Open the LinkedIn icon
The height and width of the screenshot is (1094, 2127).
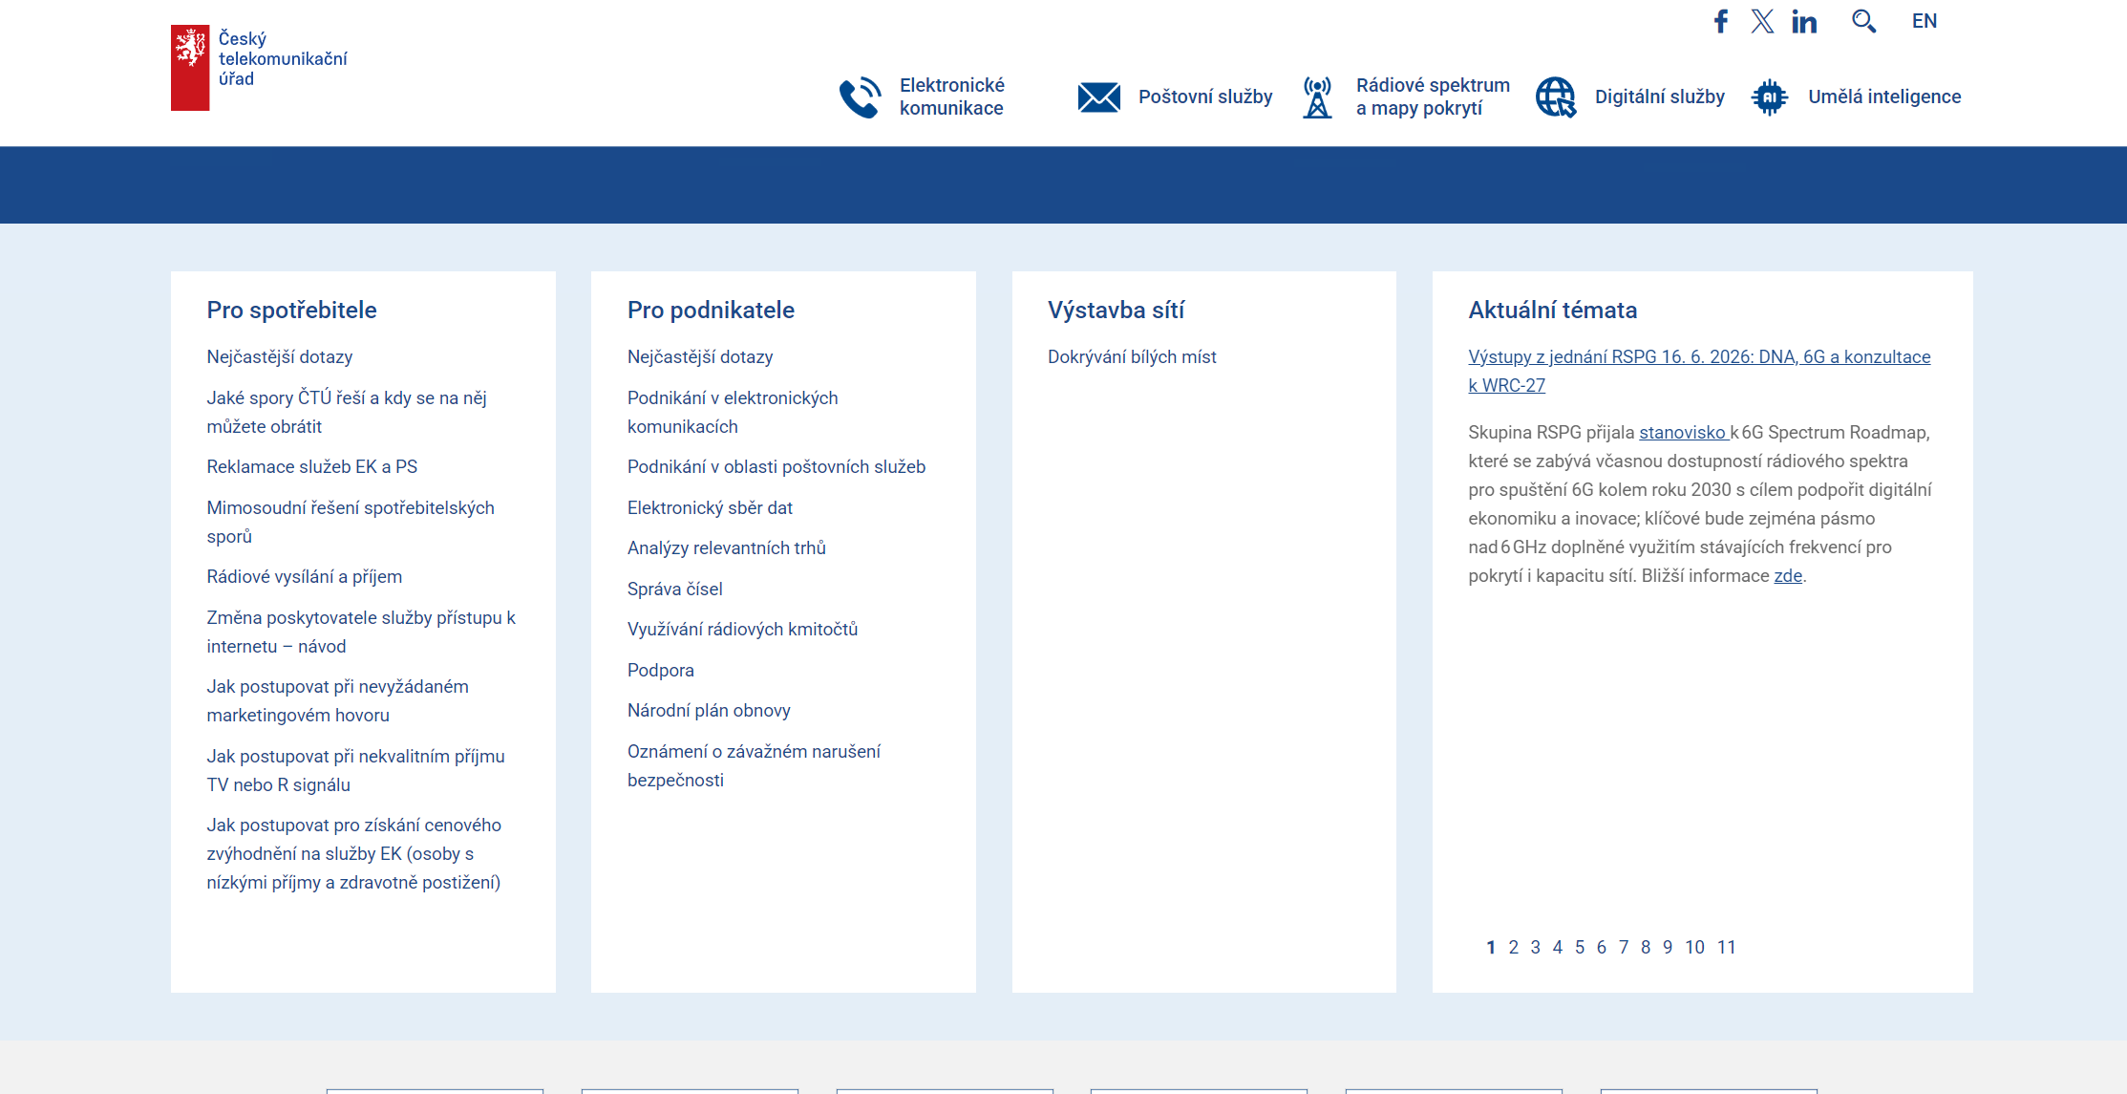1804,21
